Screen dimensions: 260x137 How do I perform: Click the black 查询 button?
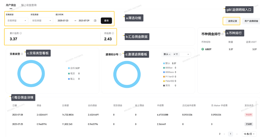106,21
